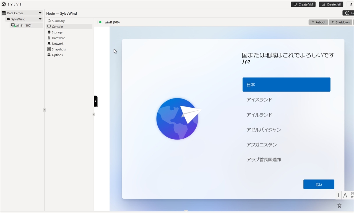Select アイルランド in the region list
The height and width of the screenshot is (213, 354).
point(259,115)
